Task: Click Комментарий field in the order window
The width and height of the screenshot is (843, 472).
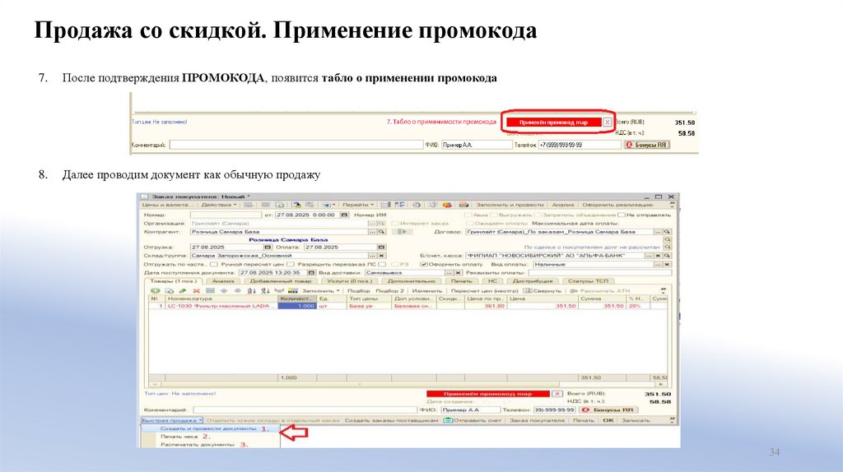Action: [305, 410]
